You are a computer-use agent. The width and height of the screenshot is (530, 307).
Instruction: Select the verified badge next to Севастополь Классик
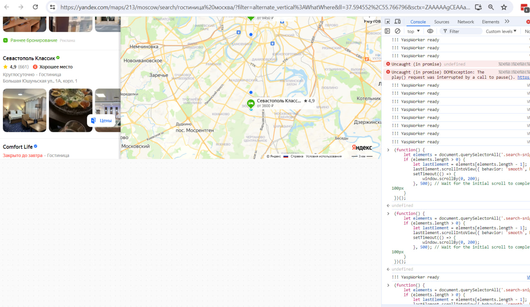point(58,58)
